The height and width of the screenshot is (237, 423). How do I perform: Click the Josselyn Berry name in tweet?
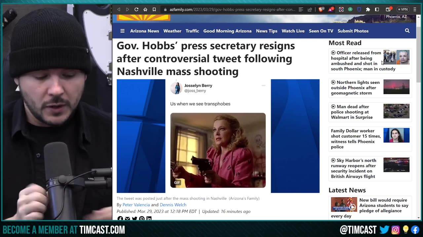[x=198, y=86]
